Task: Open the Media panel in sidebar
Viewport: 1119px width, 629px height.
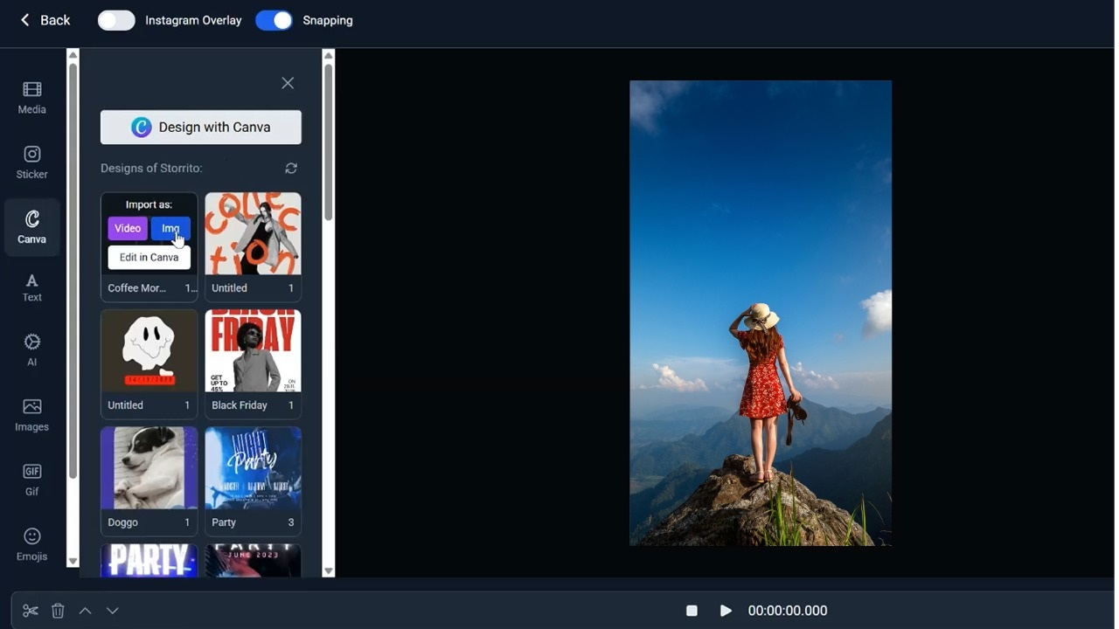Action: [32, 97]
